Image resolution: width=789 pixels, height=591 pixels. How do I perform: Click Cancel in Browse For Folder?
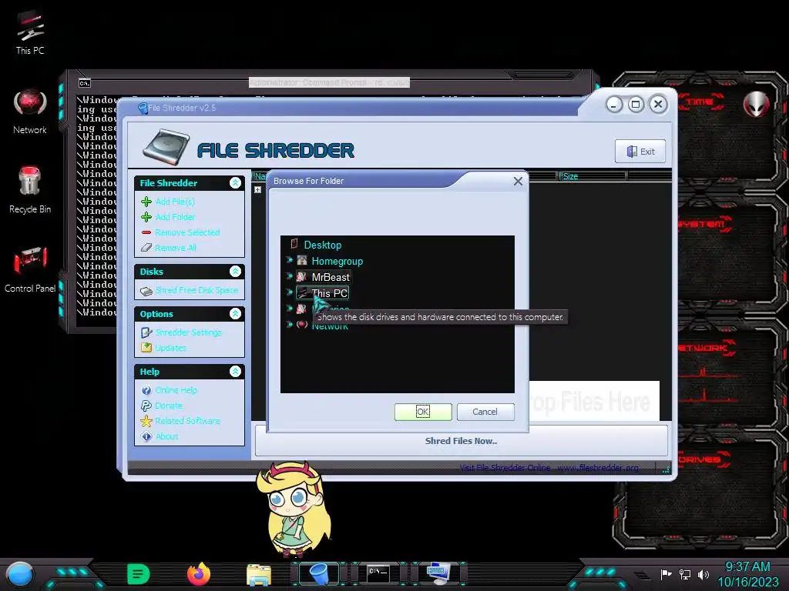point(485,412)
